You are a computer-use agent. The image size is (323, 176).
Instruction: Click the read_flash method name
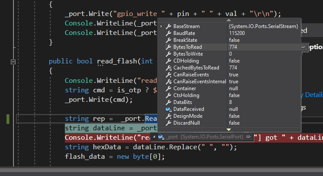pos(117,61)
